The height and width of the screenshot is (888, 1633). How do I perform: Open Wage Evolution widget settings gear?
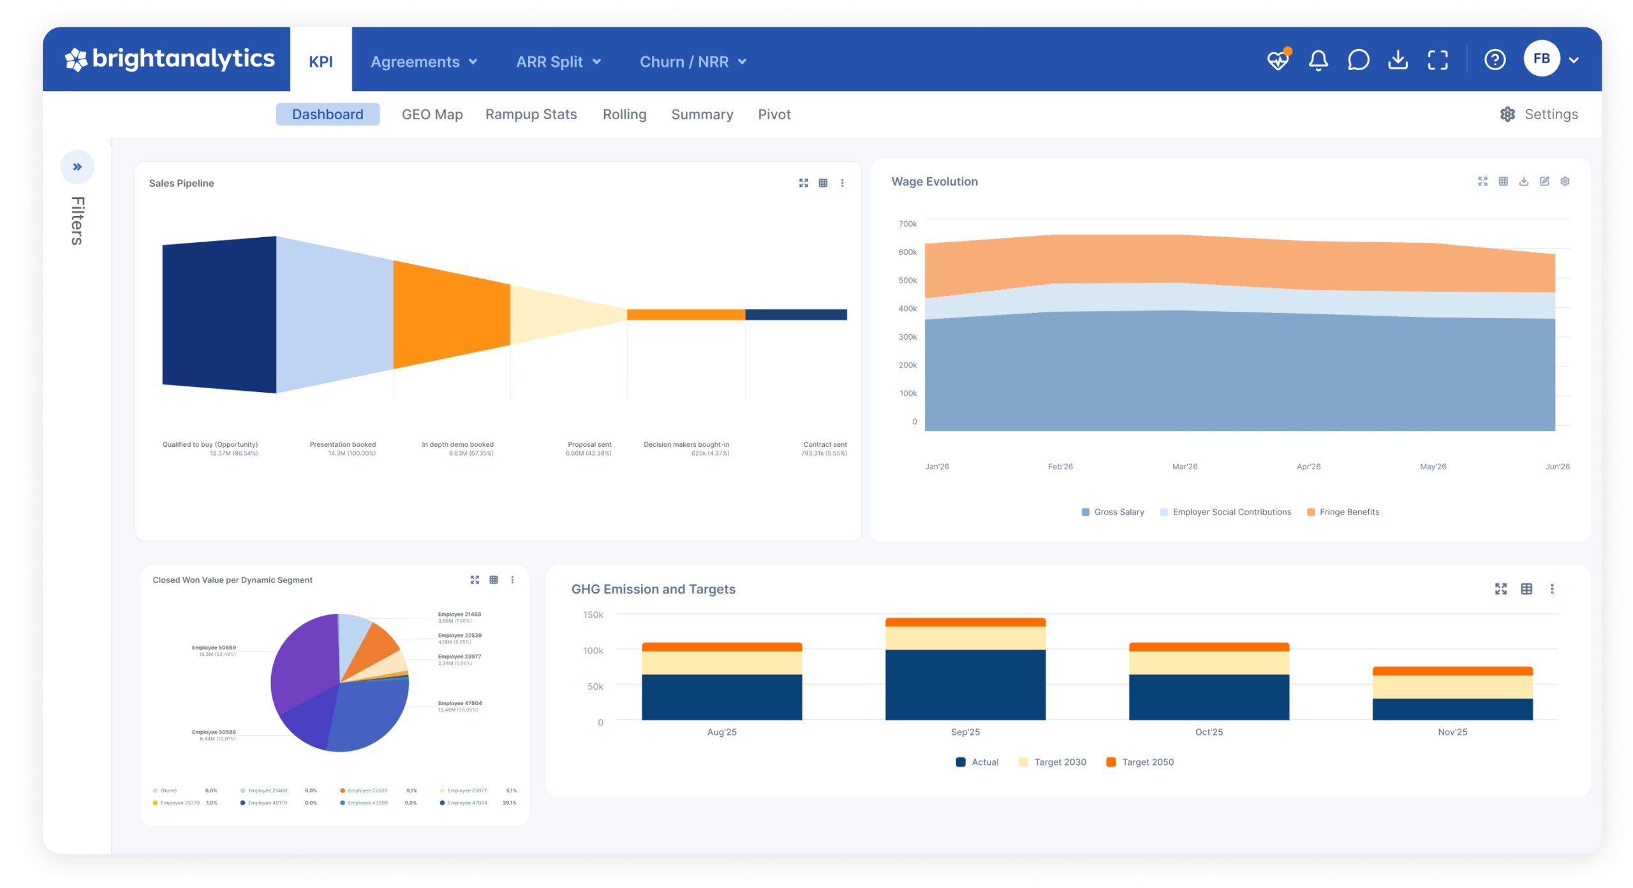click(1564, 182)
